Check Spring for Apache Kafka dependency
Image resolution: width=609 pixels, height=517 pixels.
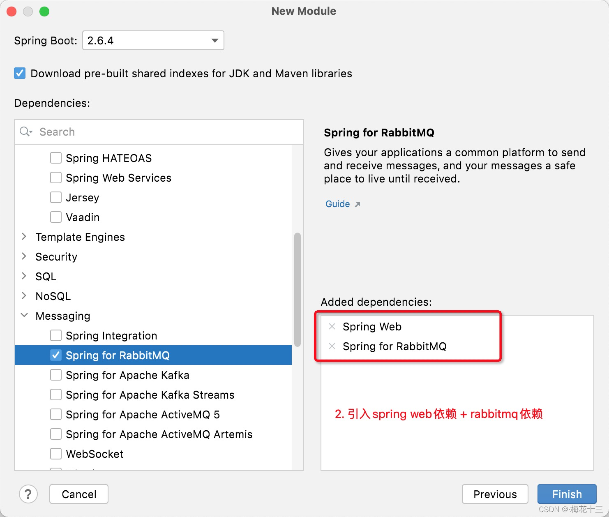pyautogui.click(x=56, y=375)
